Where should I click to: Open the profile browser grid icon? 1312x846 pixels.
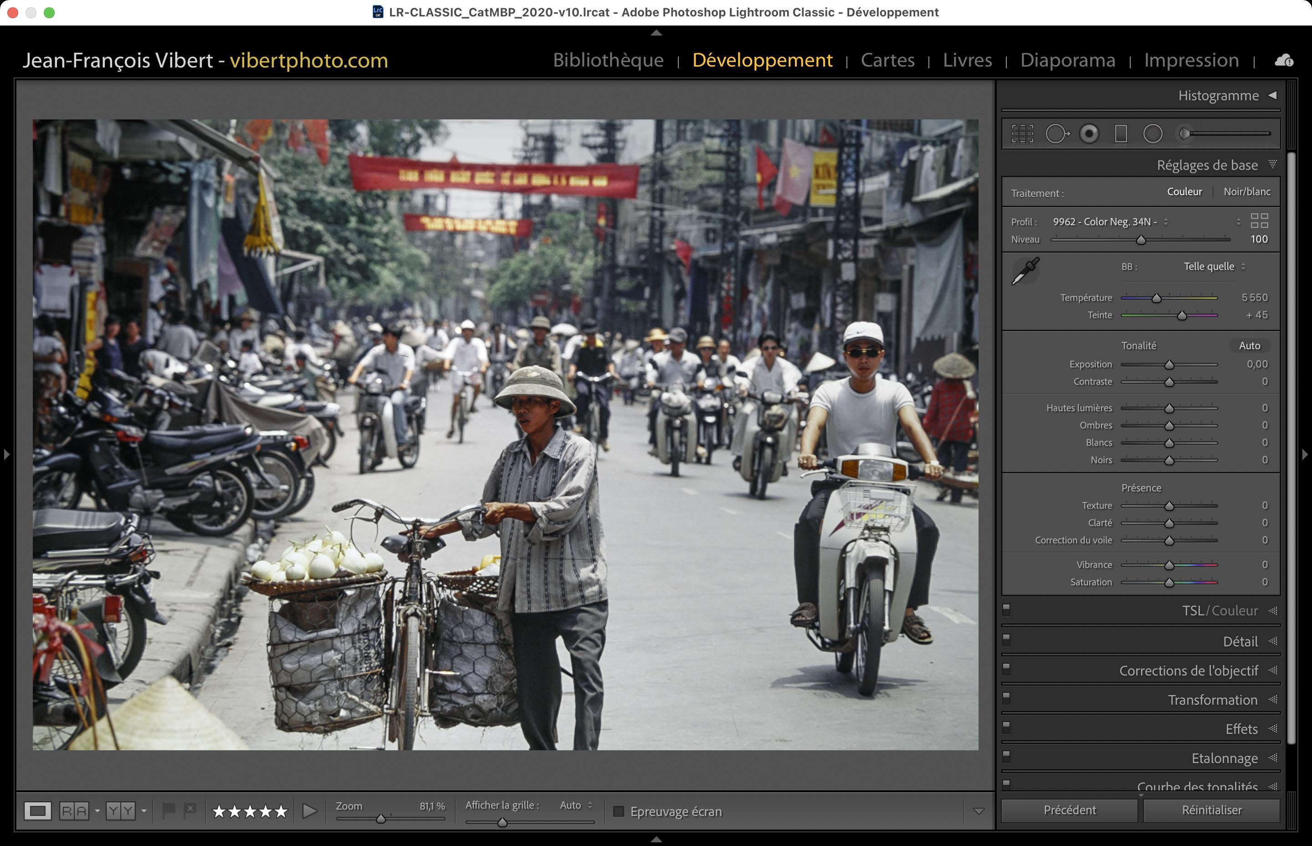tap(1259, 221)
